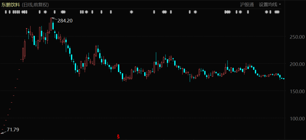Image resolution: width=306 pixels, height=140 pixels.
Task: Click the 东鹏饮料 stock name title
Action: (10, 5)
